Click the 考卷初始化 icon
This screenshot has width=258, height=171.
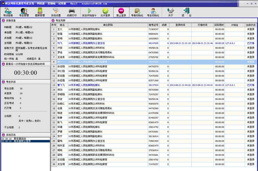[x=137, y=12]
